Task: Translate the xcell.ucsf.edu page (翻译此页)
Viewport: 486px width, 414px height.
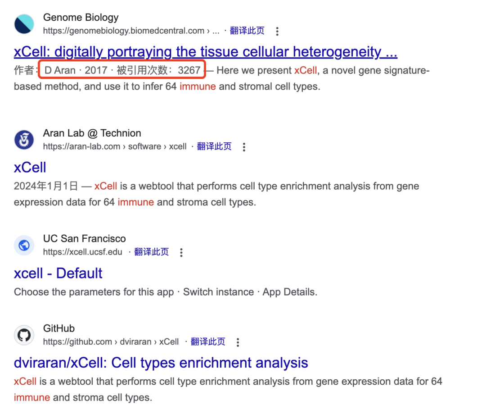Action: click(x=151, y=252)
